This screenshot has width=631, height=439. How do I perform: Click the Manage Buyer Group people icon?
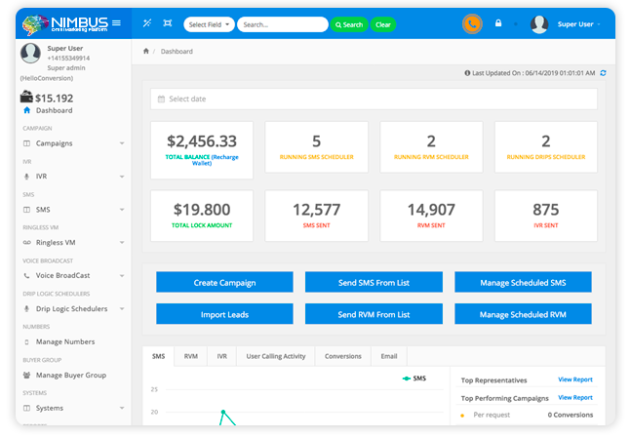(x=27, y=375)
